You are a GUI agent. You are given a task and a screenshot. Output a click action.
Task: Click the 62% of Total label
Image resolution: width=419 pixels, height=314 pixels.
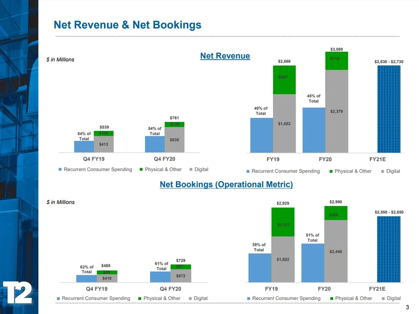point(86,269)
